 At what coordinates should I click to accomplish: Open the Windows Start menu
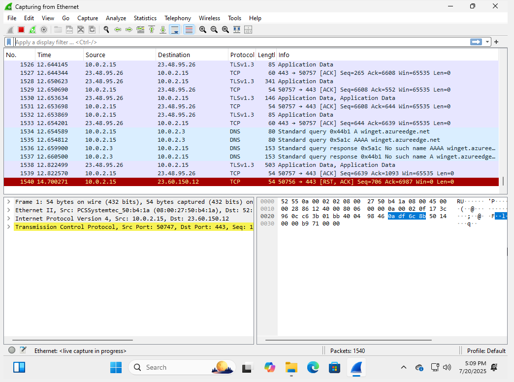click(x=116, y=368)
